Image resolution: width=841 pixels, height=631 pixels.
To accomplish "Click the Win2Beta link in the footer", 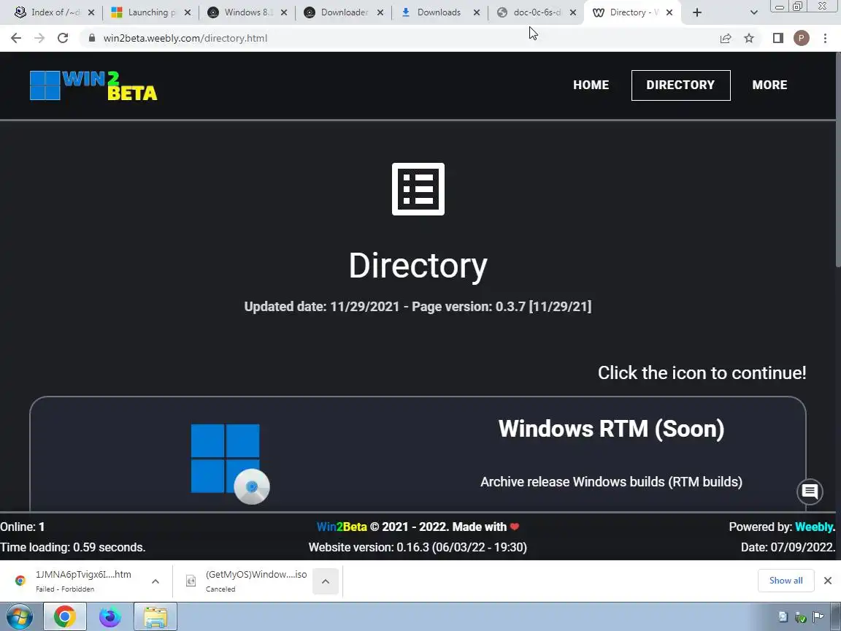I will pyautogui.click(x=342, y=527).
